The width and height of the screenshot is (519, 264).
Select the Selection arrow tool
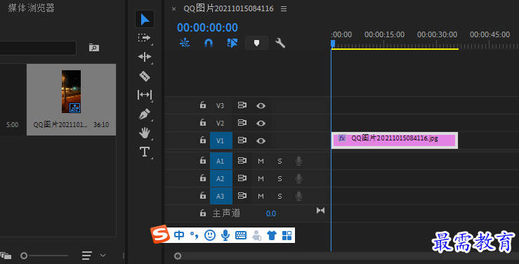click(145, 19)
